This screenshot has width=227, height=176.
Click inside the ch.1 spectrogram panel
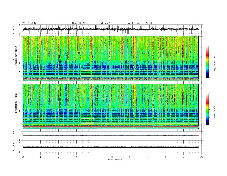110,59
